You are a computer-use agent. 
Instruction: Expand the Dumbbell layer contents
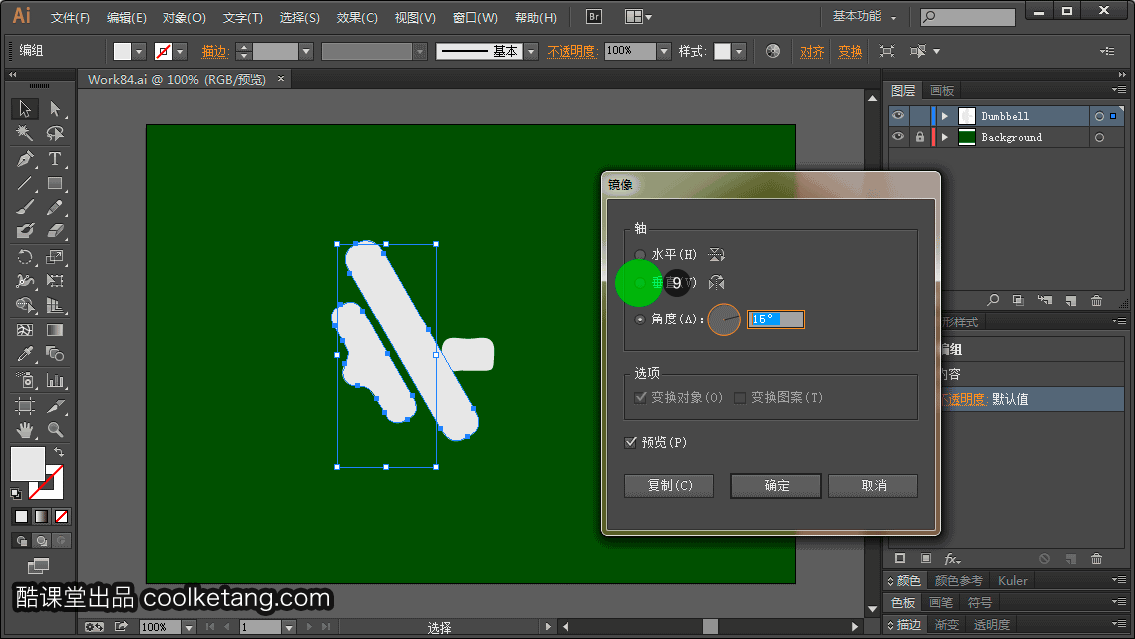click(944, 116)
